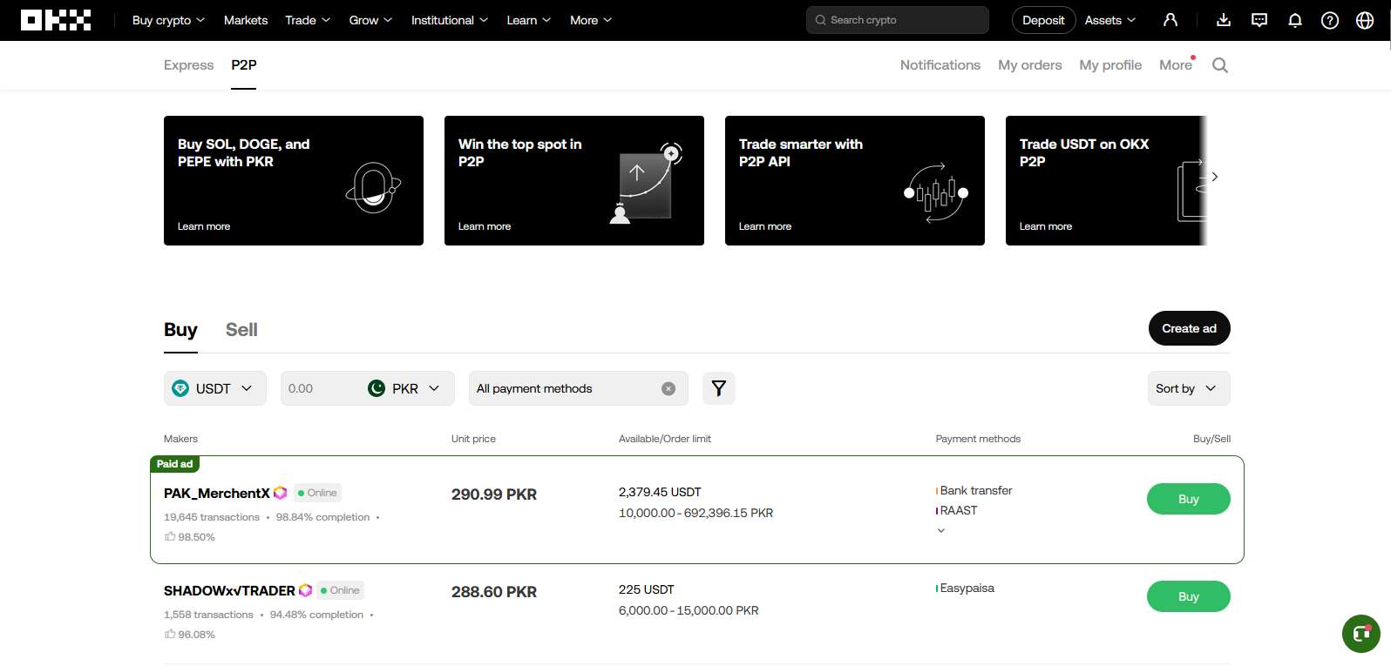
Task: Click the 2,379.45 USDT available amount
Action: click(x=660, y=492)
